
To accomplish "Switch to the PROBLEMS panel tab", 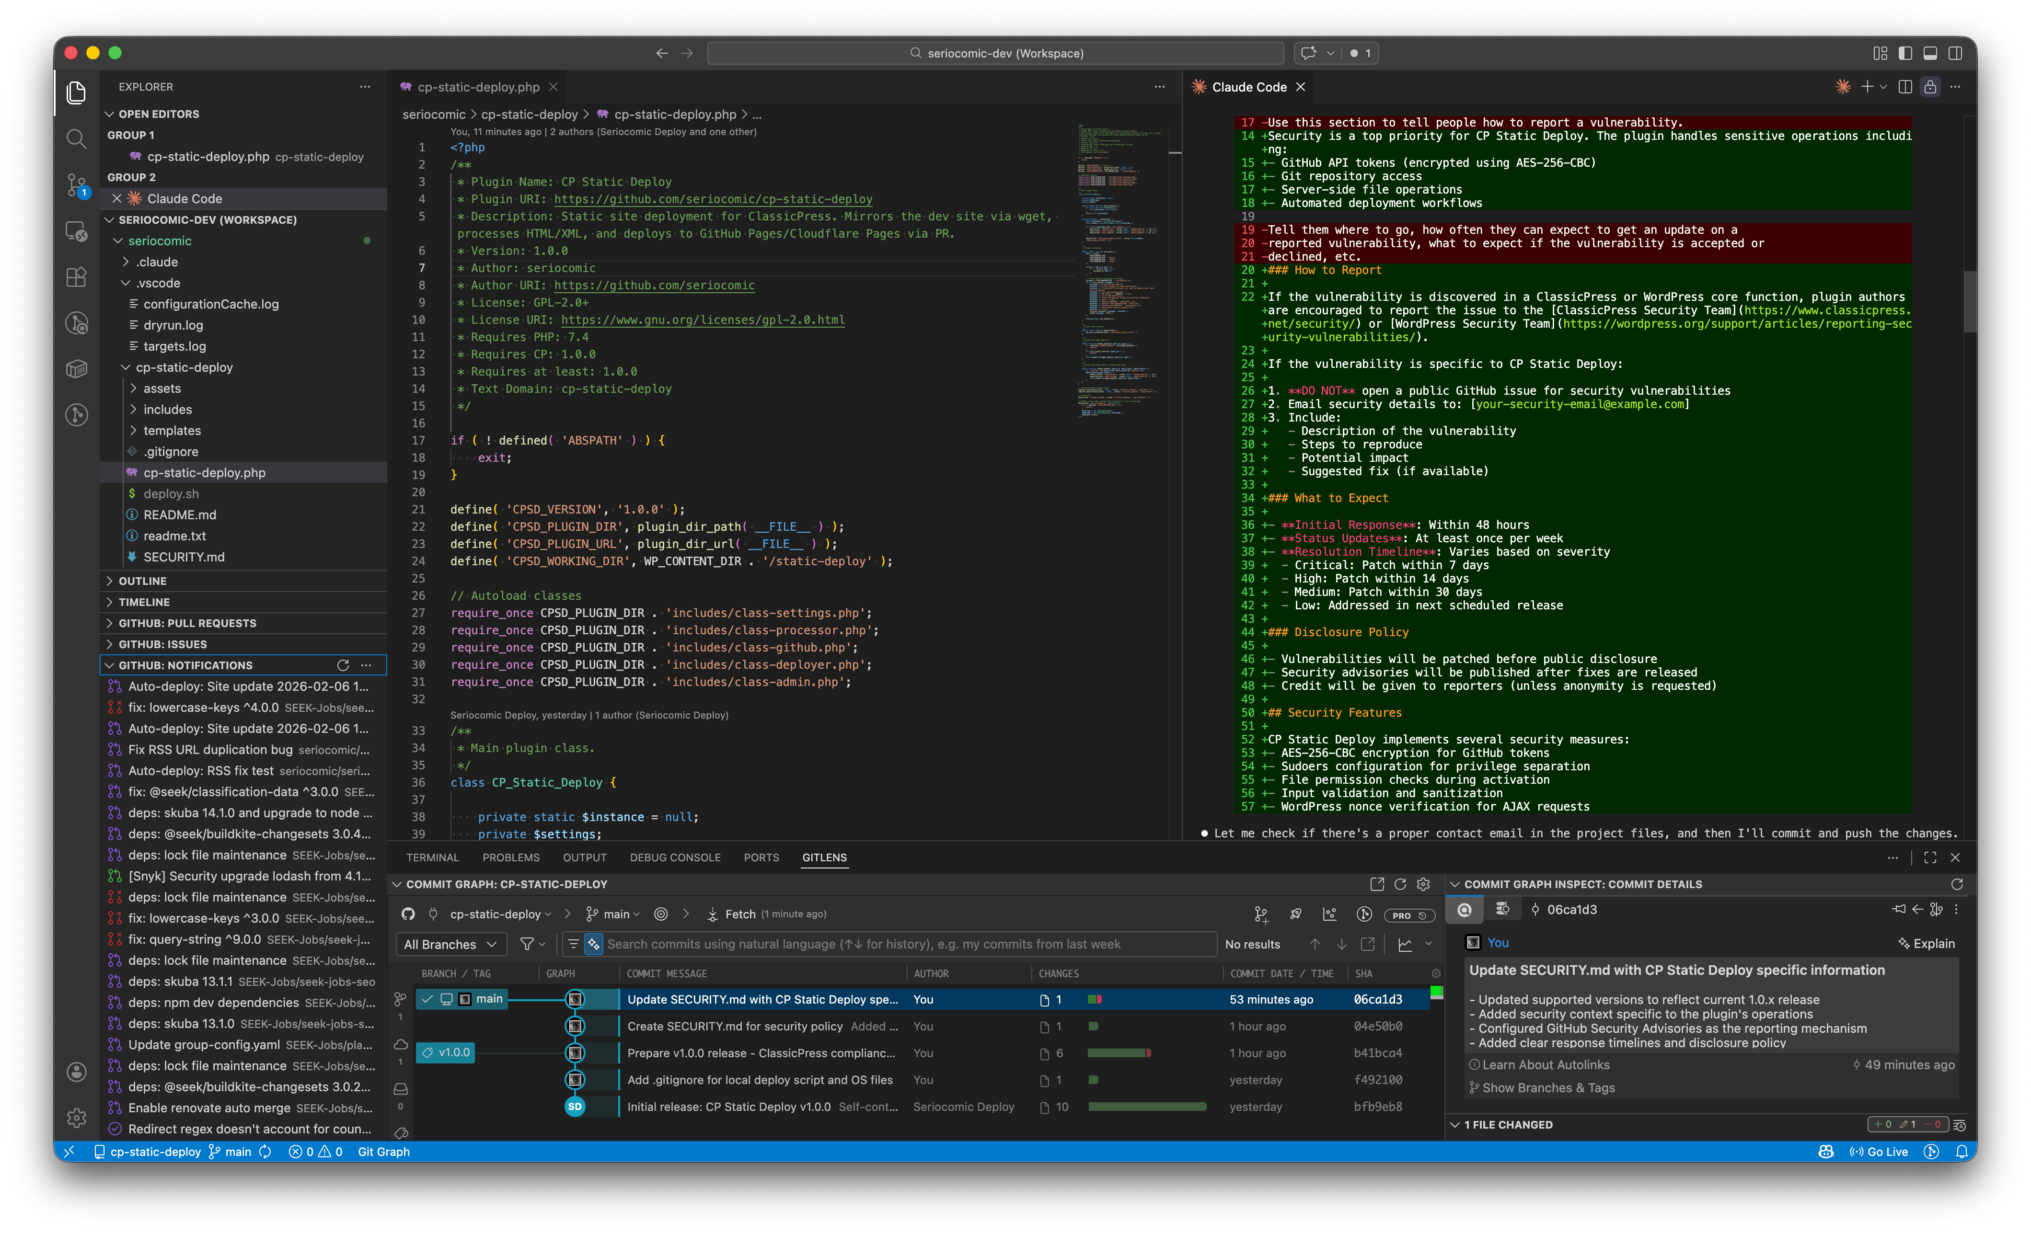I will pos(510,857).
